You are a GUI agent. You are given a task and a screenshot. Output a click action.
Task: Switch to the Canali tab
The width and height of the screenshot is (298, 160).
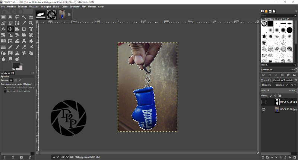point(276,80)
